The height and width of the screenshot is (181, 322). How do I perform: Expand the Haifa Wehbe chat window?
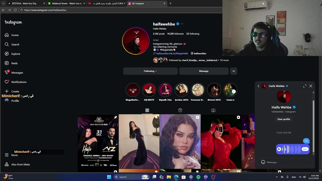pos(305,86)
